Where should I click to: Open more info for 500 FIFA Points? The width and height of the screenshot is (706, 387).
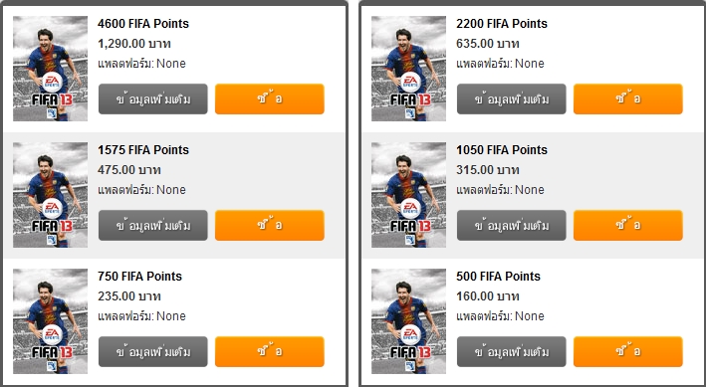pos(512,352)
